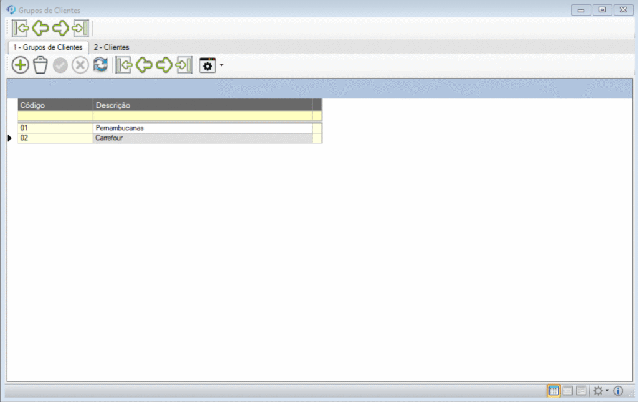Image resolution: width=638 pixels, height=402 pixels.
Task: Click the trash can delete icon
Action: pyautogui.click(x=40, y=65)
